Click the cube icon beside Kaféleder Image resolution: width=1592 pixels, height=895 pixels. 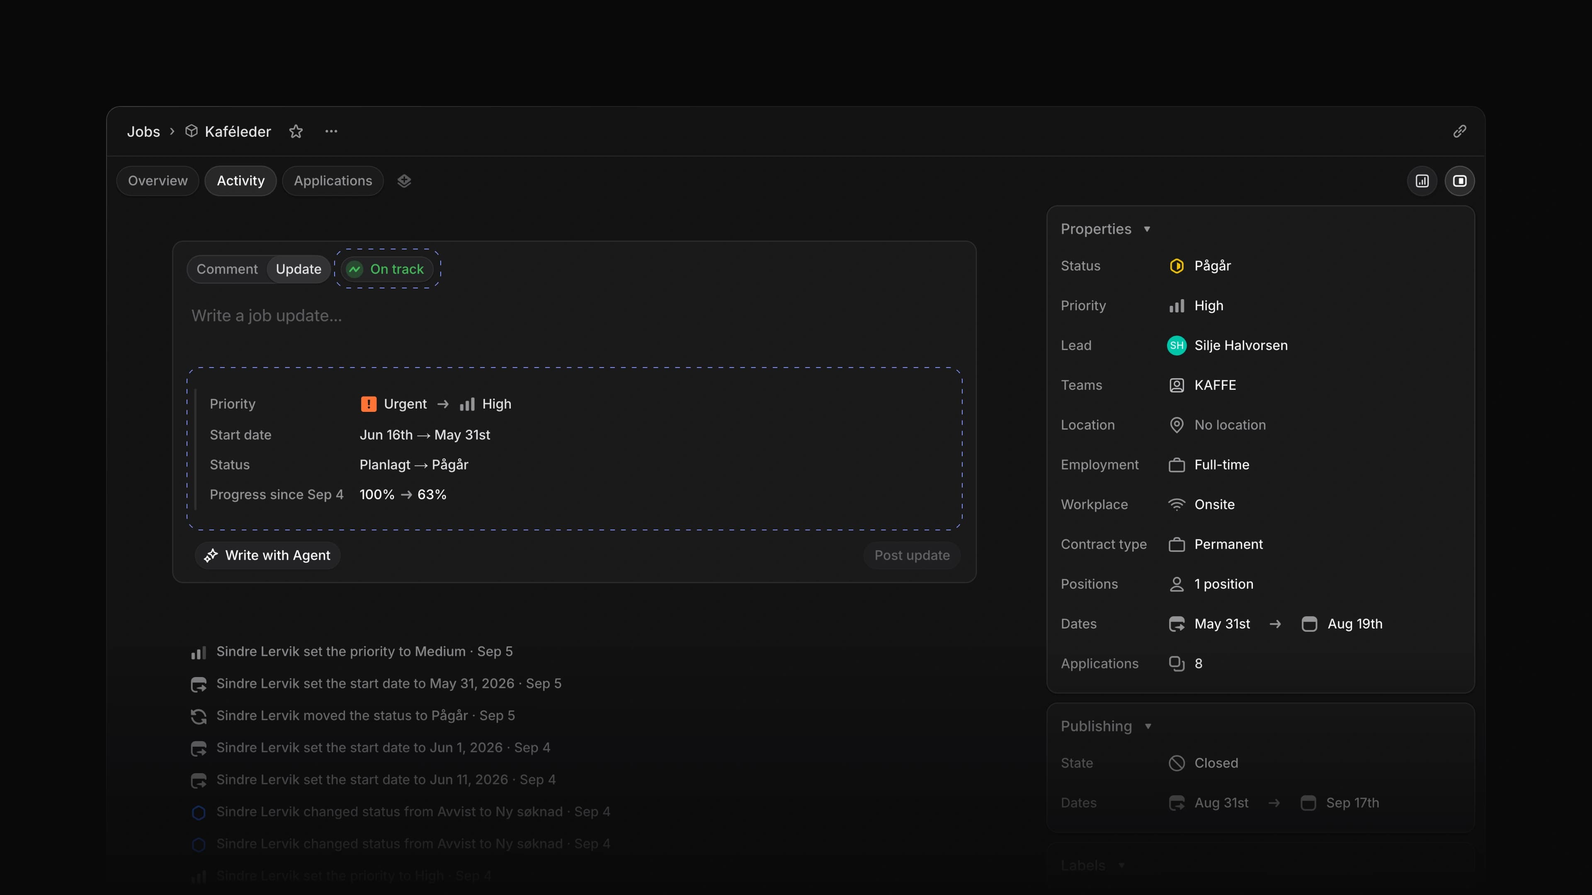coord(192,132)
